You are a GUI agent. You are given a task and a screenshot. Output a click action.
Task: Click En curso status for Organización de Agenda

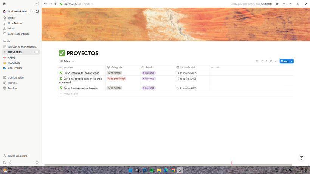149,88
